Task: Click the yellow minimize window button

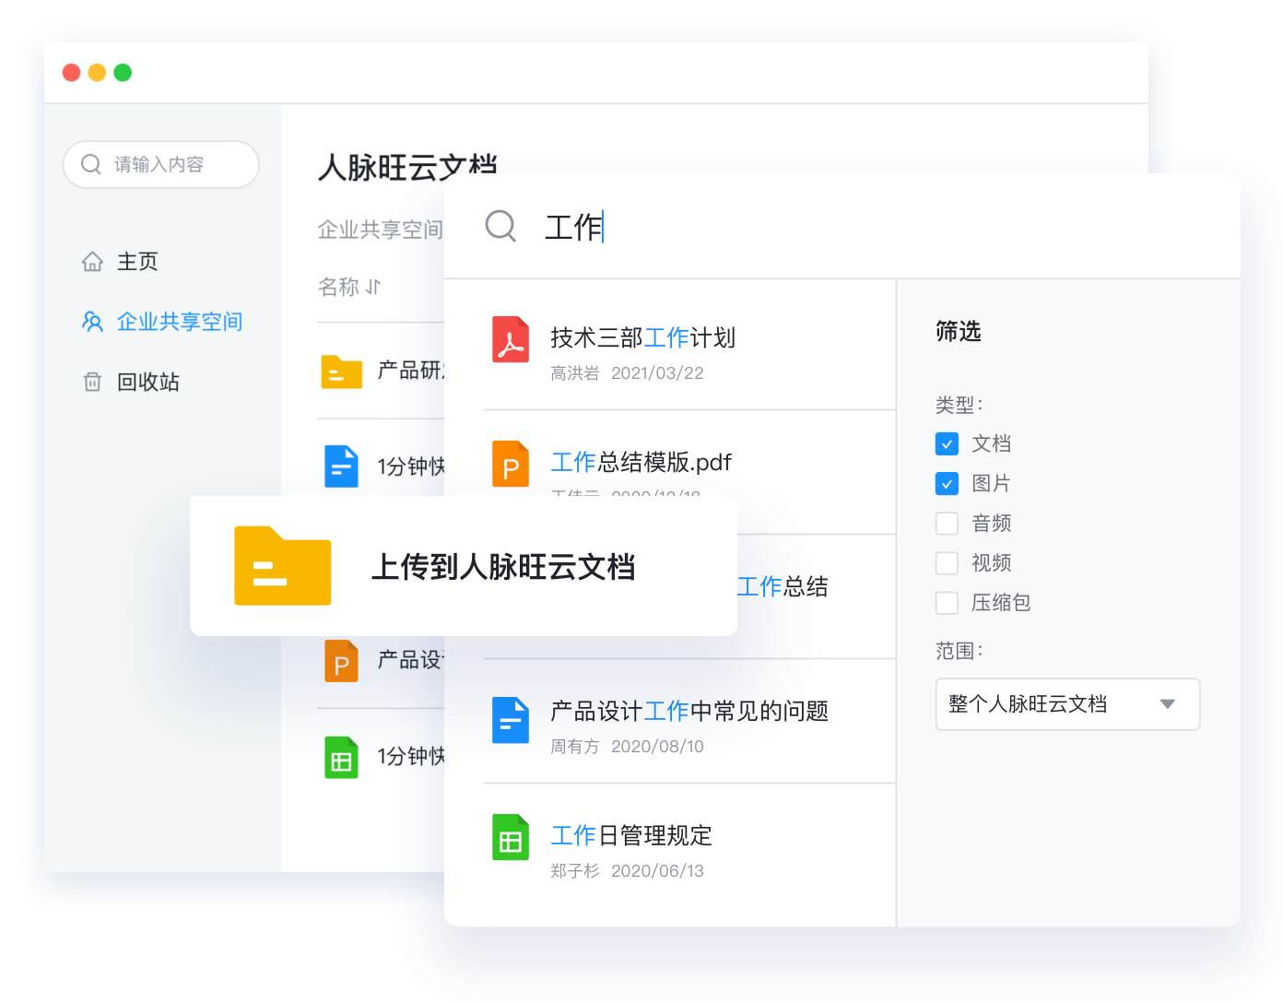Action: (97, 73)
